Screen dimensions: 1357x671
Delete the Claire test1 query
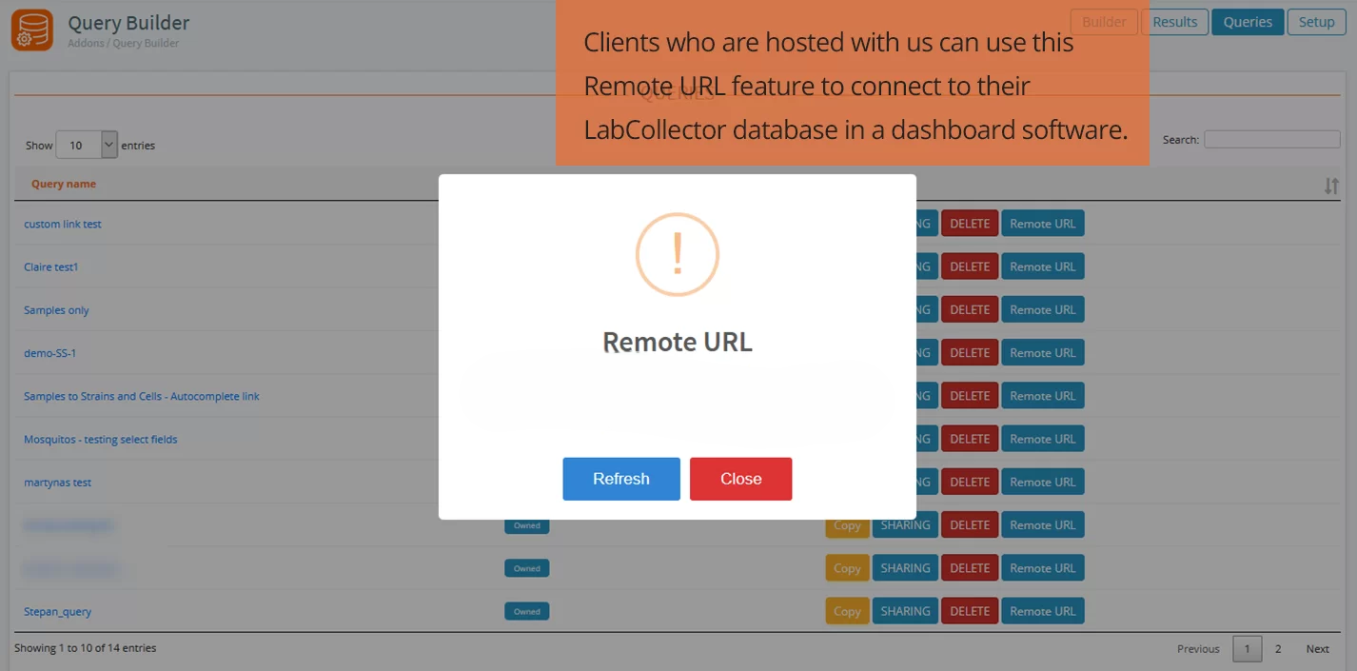tap(970, 266)
